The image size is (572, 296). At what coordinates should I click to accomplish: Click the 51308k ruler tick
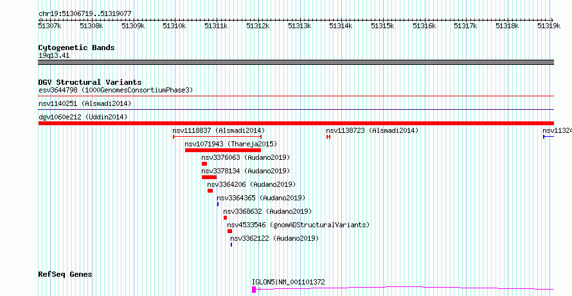pos(91,26)
